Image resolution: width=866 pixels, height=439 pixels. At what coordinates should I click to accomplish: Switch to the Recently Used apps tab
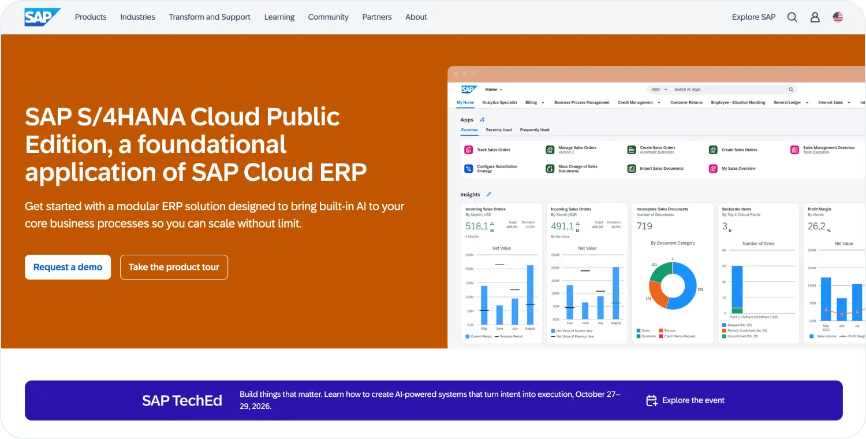[x=499, y=130]
